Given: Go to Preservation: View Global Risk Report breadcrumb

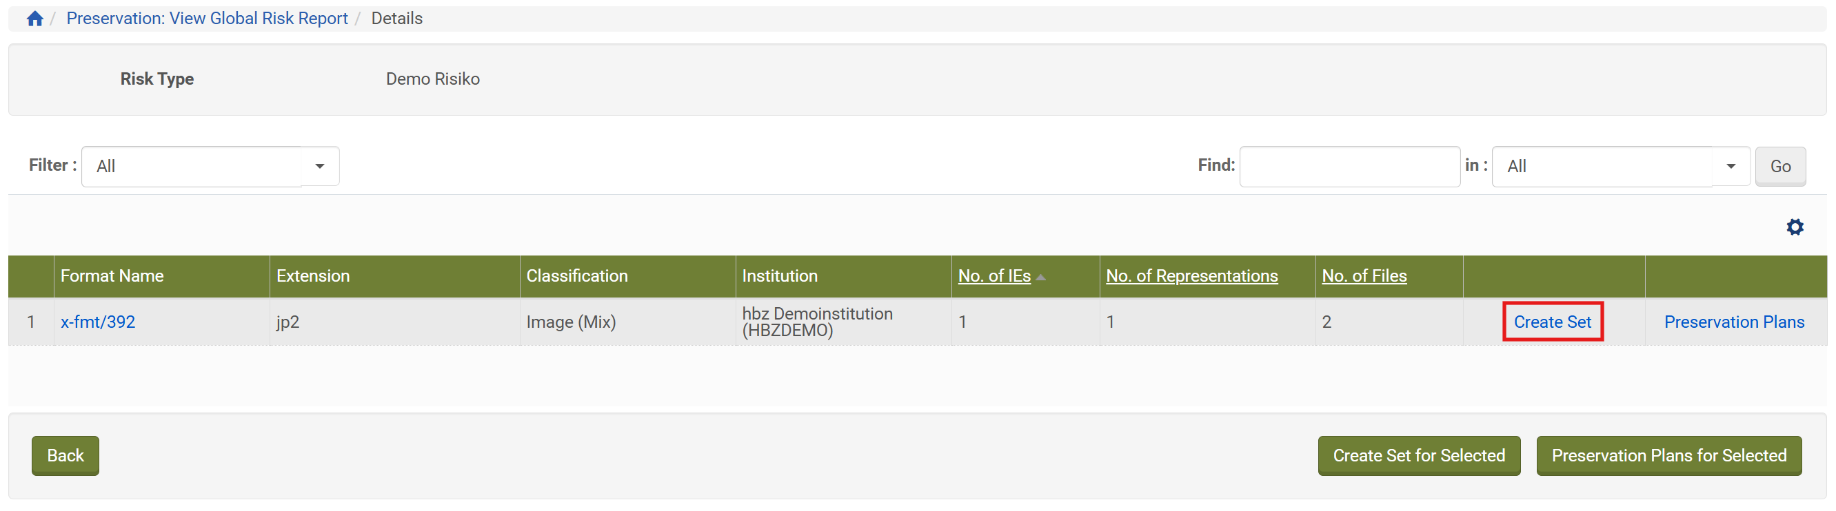Looking at the screenshot, I should pos(207,19).
